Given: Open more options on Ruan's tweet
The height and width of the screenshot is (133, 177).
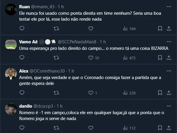Looking at the screenshot, I should pos(169,6).
